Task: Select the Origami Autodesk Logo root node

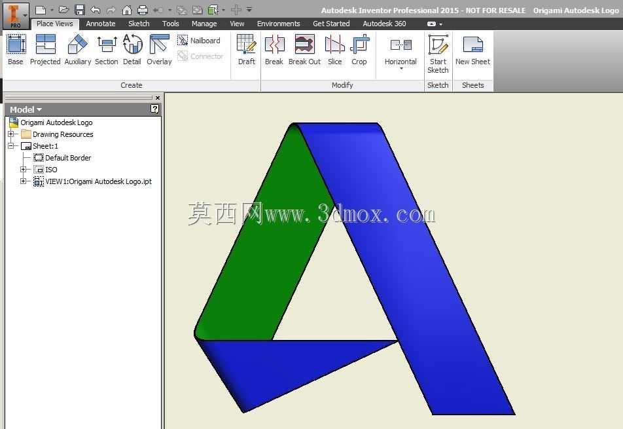Action: 56,122
